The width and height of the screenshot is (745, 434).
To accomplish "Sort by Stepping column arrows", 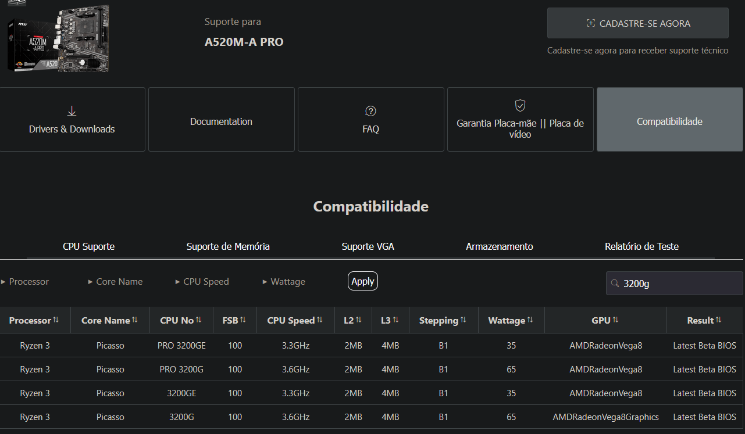I will click(x=464, y=320).
